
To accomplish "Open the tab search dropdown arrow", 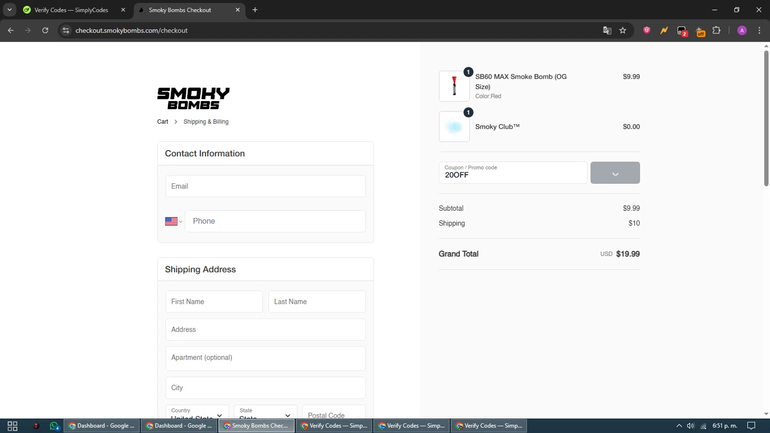I will tap(9, 10).
